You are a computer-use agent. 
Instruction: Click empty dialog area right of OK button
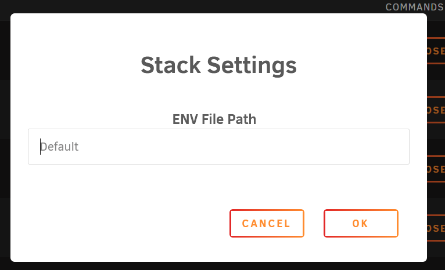coord(412,223)
